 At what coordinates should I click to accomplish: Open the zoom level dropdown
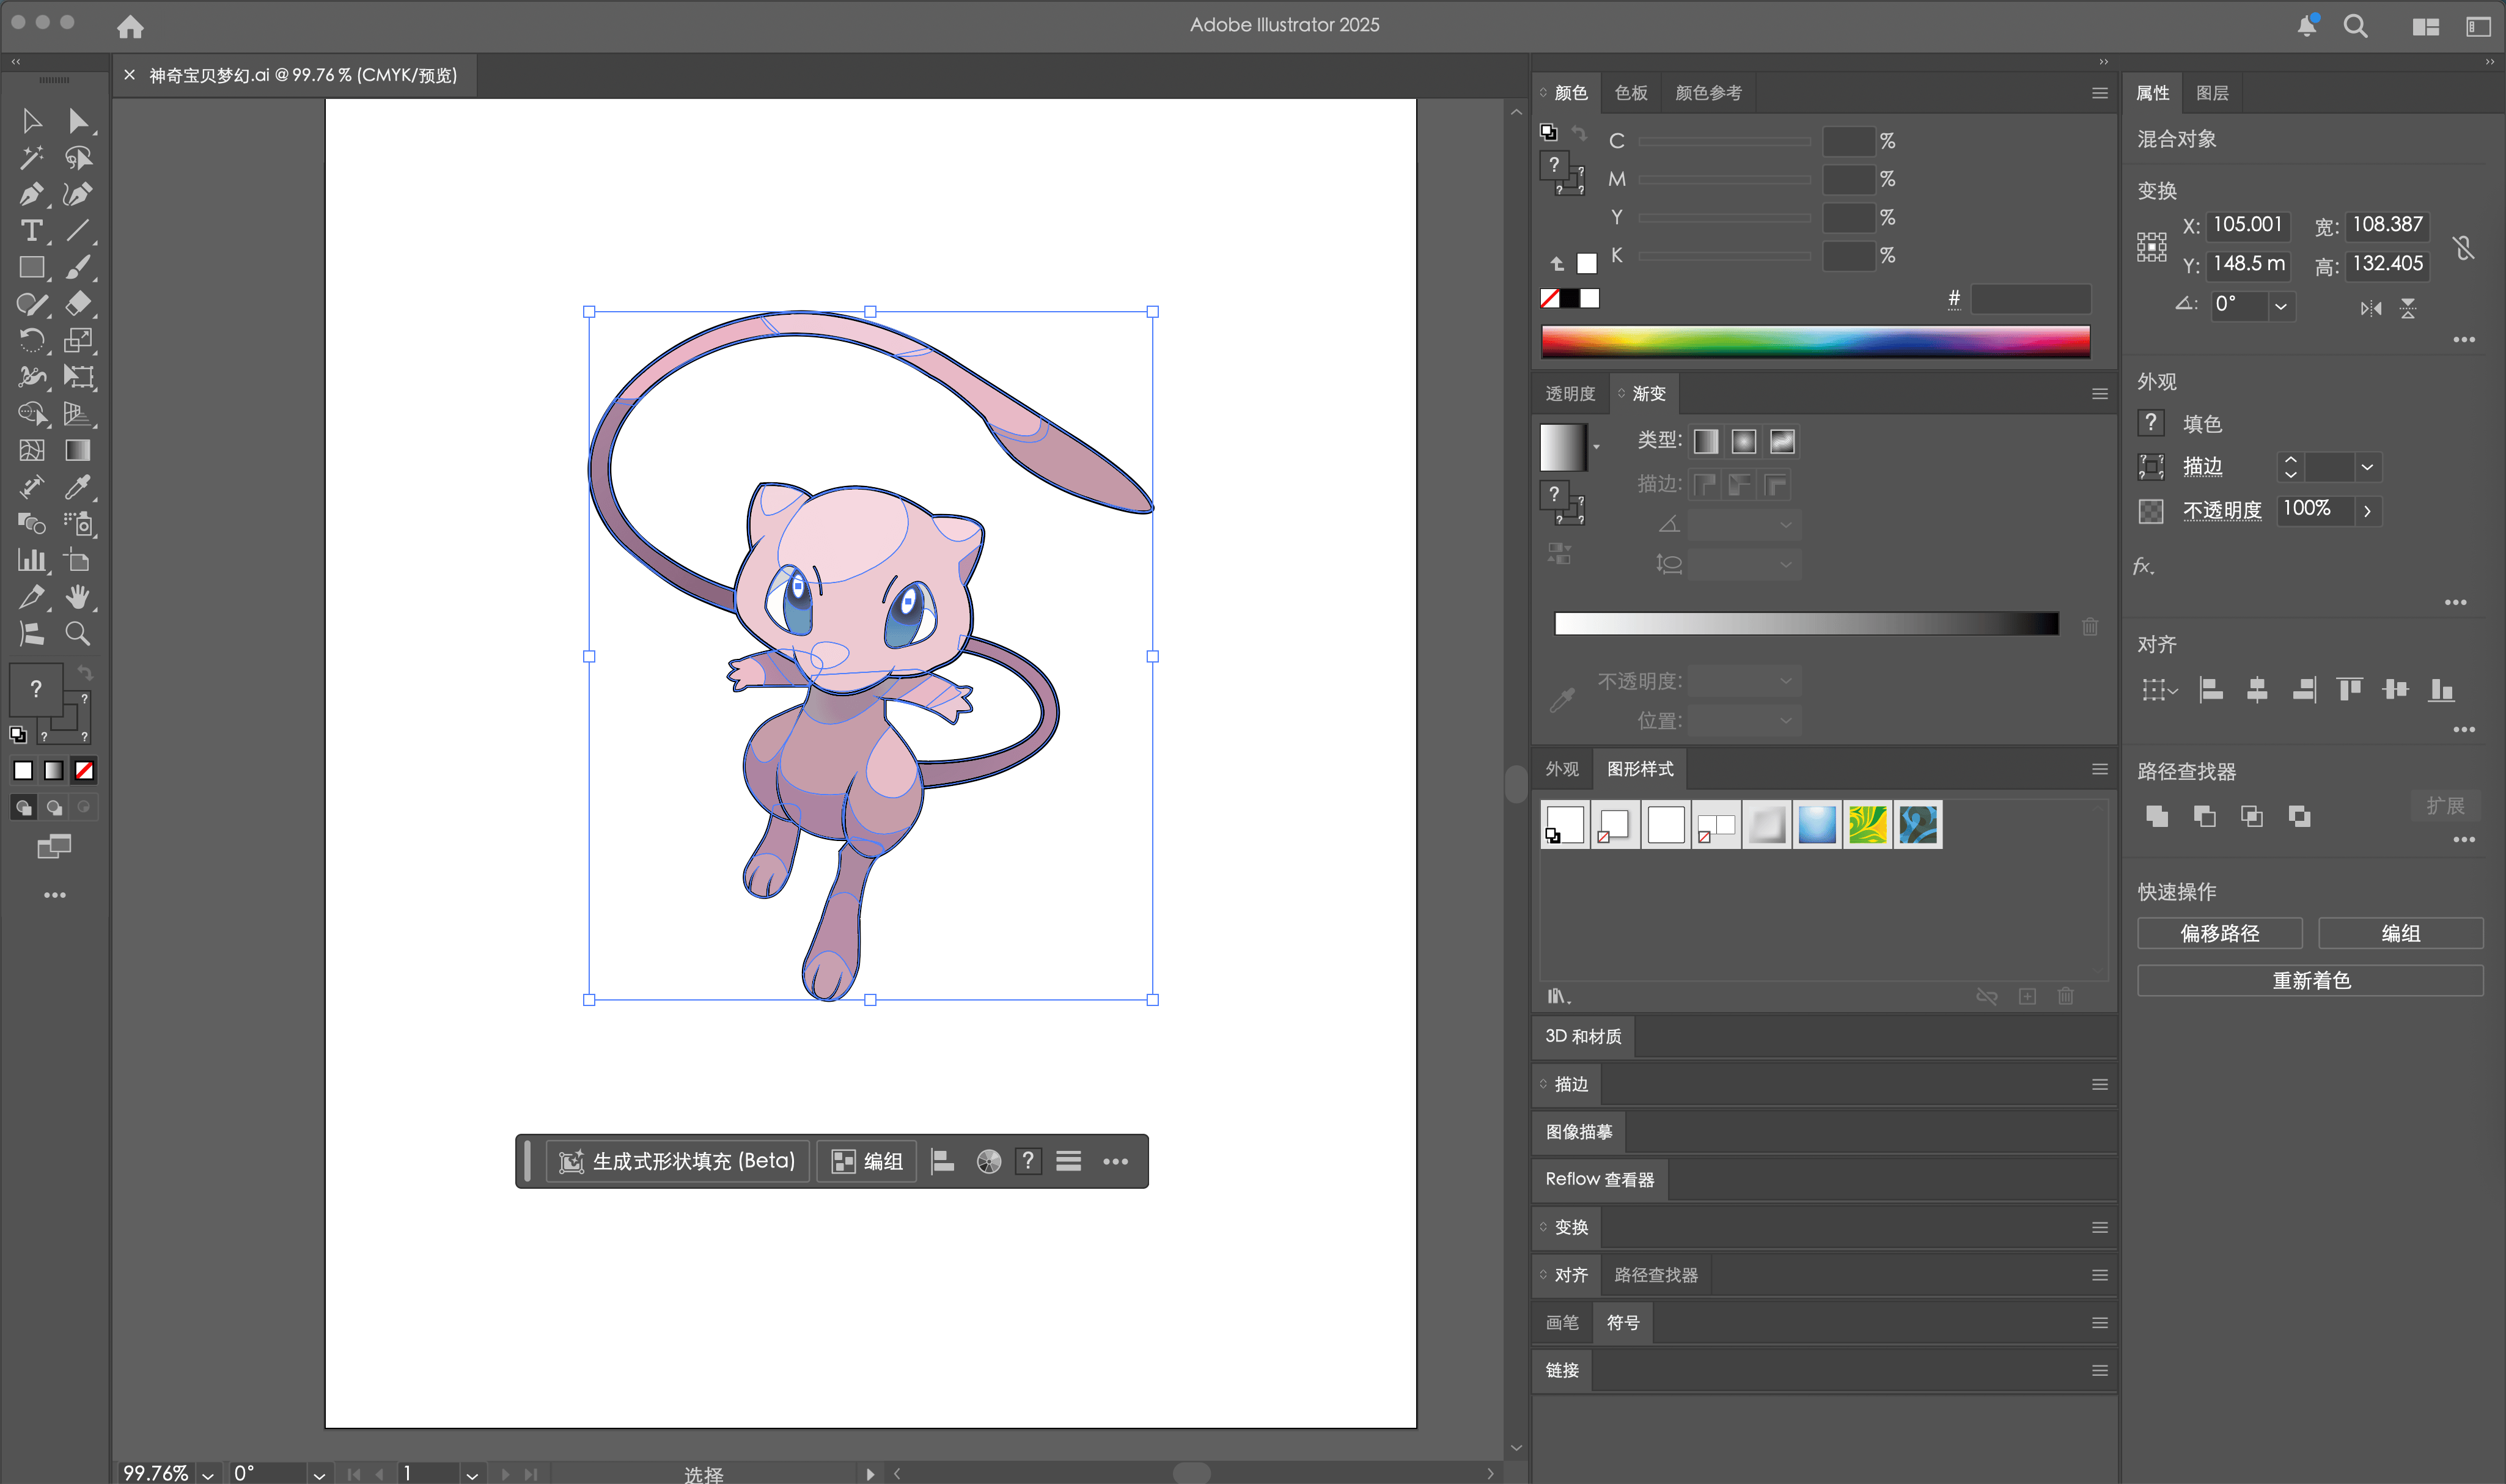pyautogui.click(x=207, y=1474)
